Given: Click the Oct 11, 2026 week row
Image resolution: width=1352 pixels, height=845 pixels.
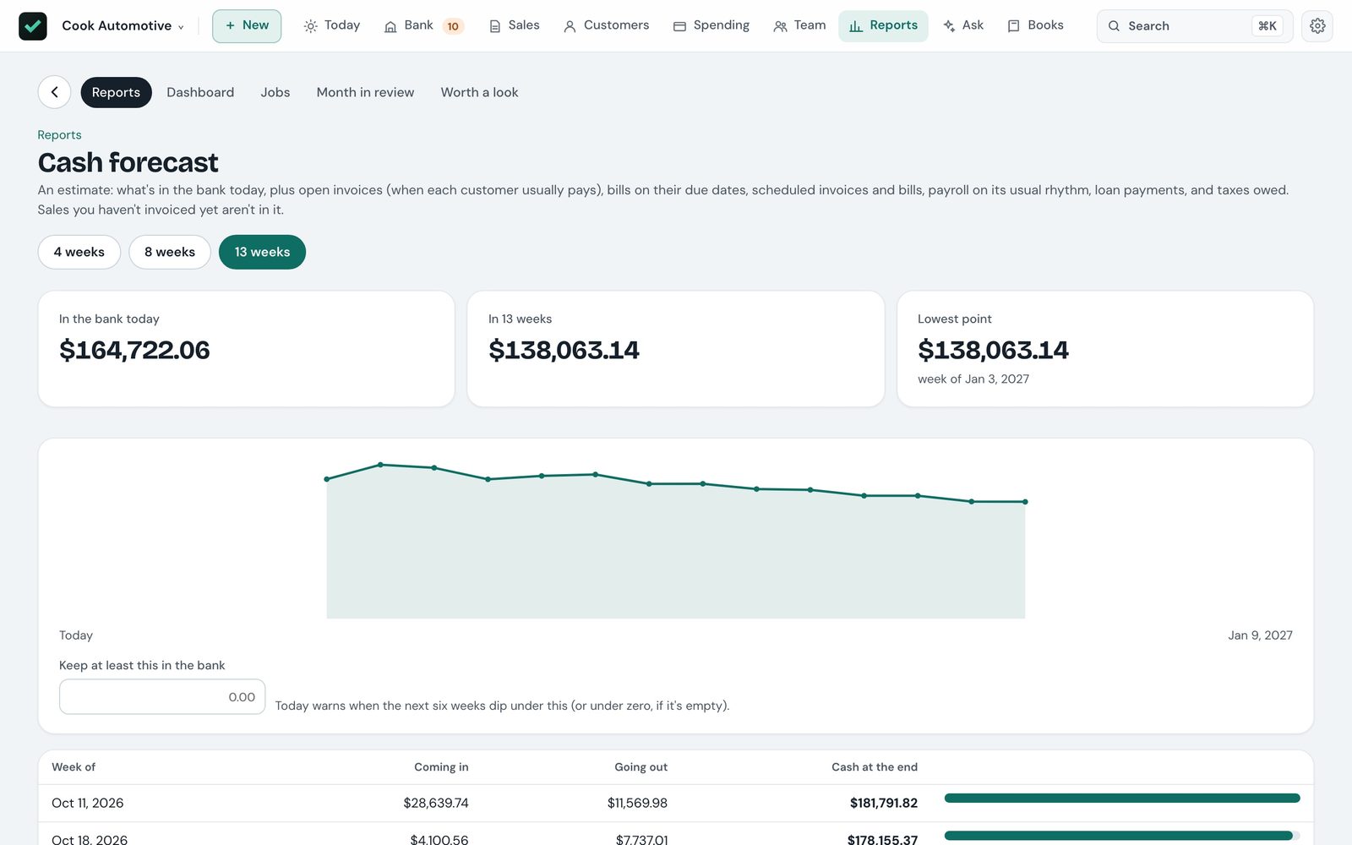Looking at the screenshot, I should (x=676, y=803).
